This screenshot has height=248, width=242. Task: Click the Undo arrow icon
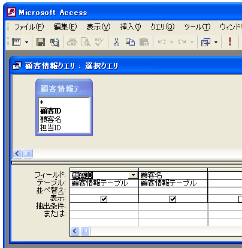pyautogui.click(x=162, y=42)
